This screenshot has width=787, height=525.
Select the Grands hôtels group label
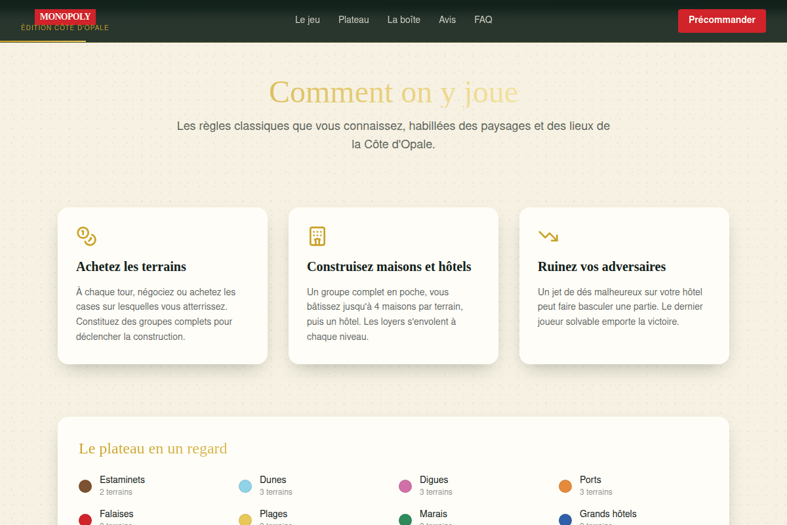608,514
